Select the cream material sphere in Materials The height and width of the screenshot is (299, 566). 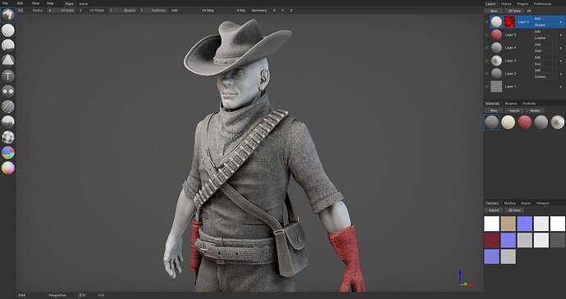coord(509,122)
